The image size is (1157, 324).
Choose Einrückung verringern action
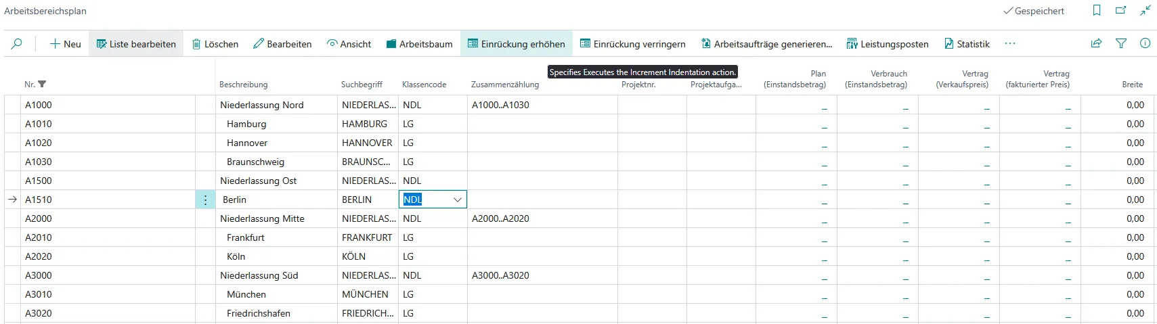click(x=633, y=44)
